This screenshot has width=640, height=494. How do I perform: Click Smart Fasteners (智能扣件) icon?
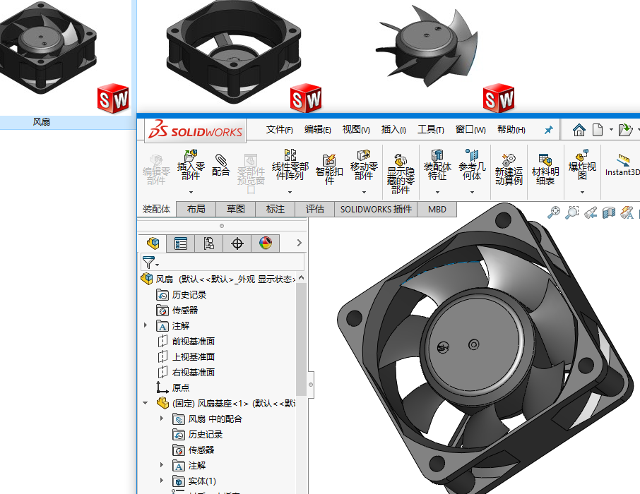click(x=329, y=160)
